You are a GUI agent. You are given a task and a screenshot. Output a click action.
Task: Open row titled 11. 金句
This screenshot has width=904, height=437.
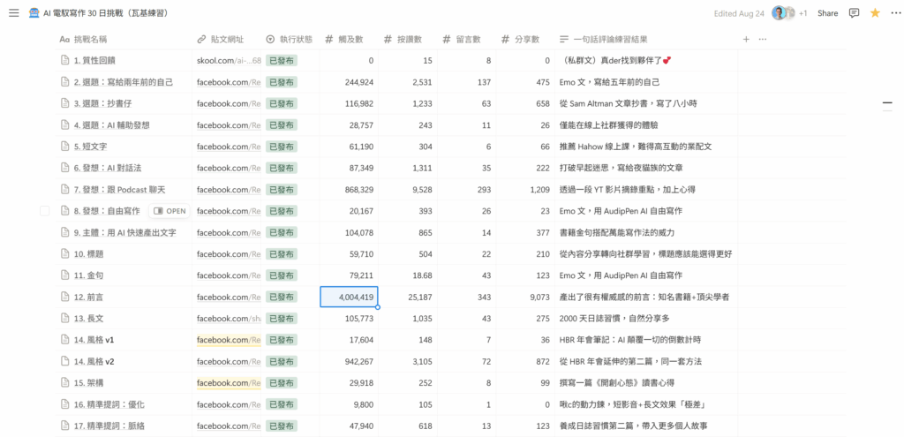[x=88, y=275]
